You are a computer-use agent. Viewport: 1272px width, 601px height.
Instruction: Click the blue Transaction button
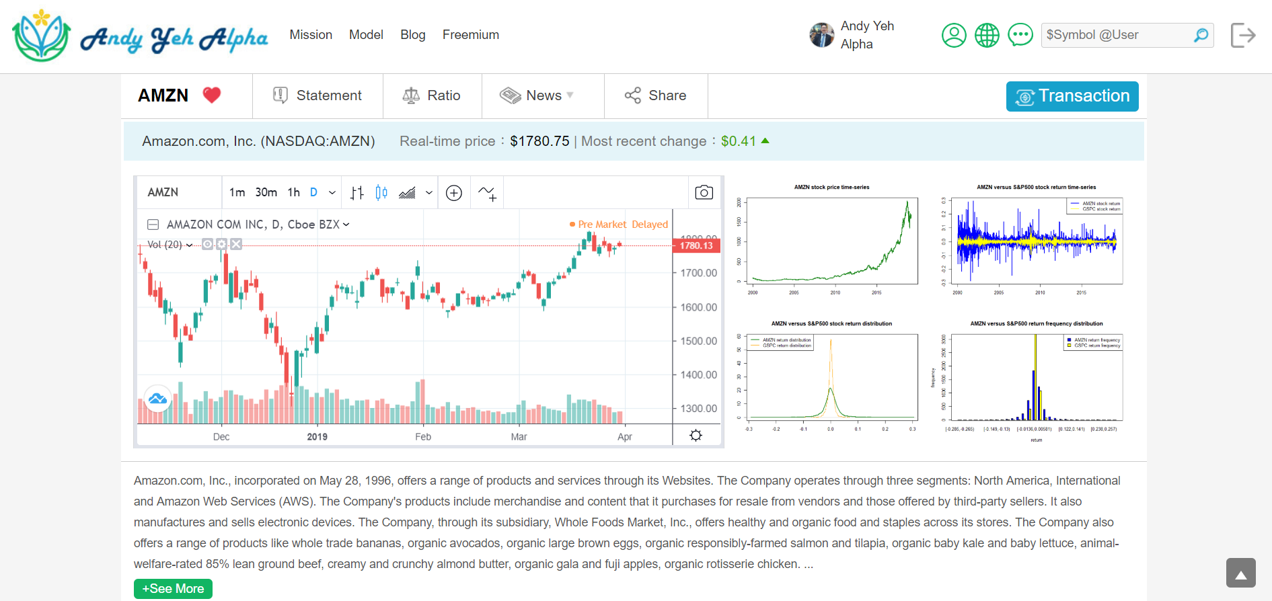pyautogui.click(x=1072, y=96)
